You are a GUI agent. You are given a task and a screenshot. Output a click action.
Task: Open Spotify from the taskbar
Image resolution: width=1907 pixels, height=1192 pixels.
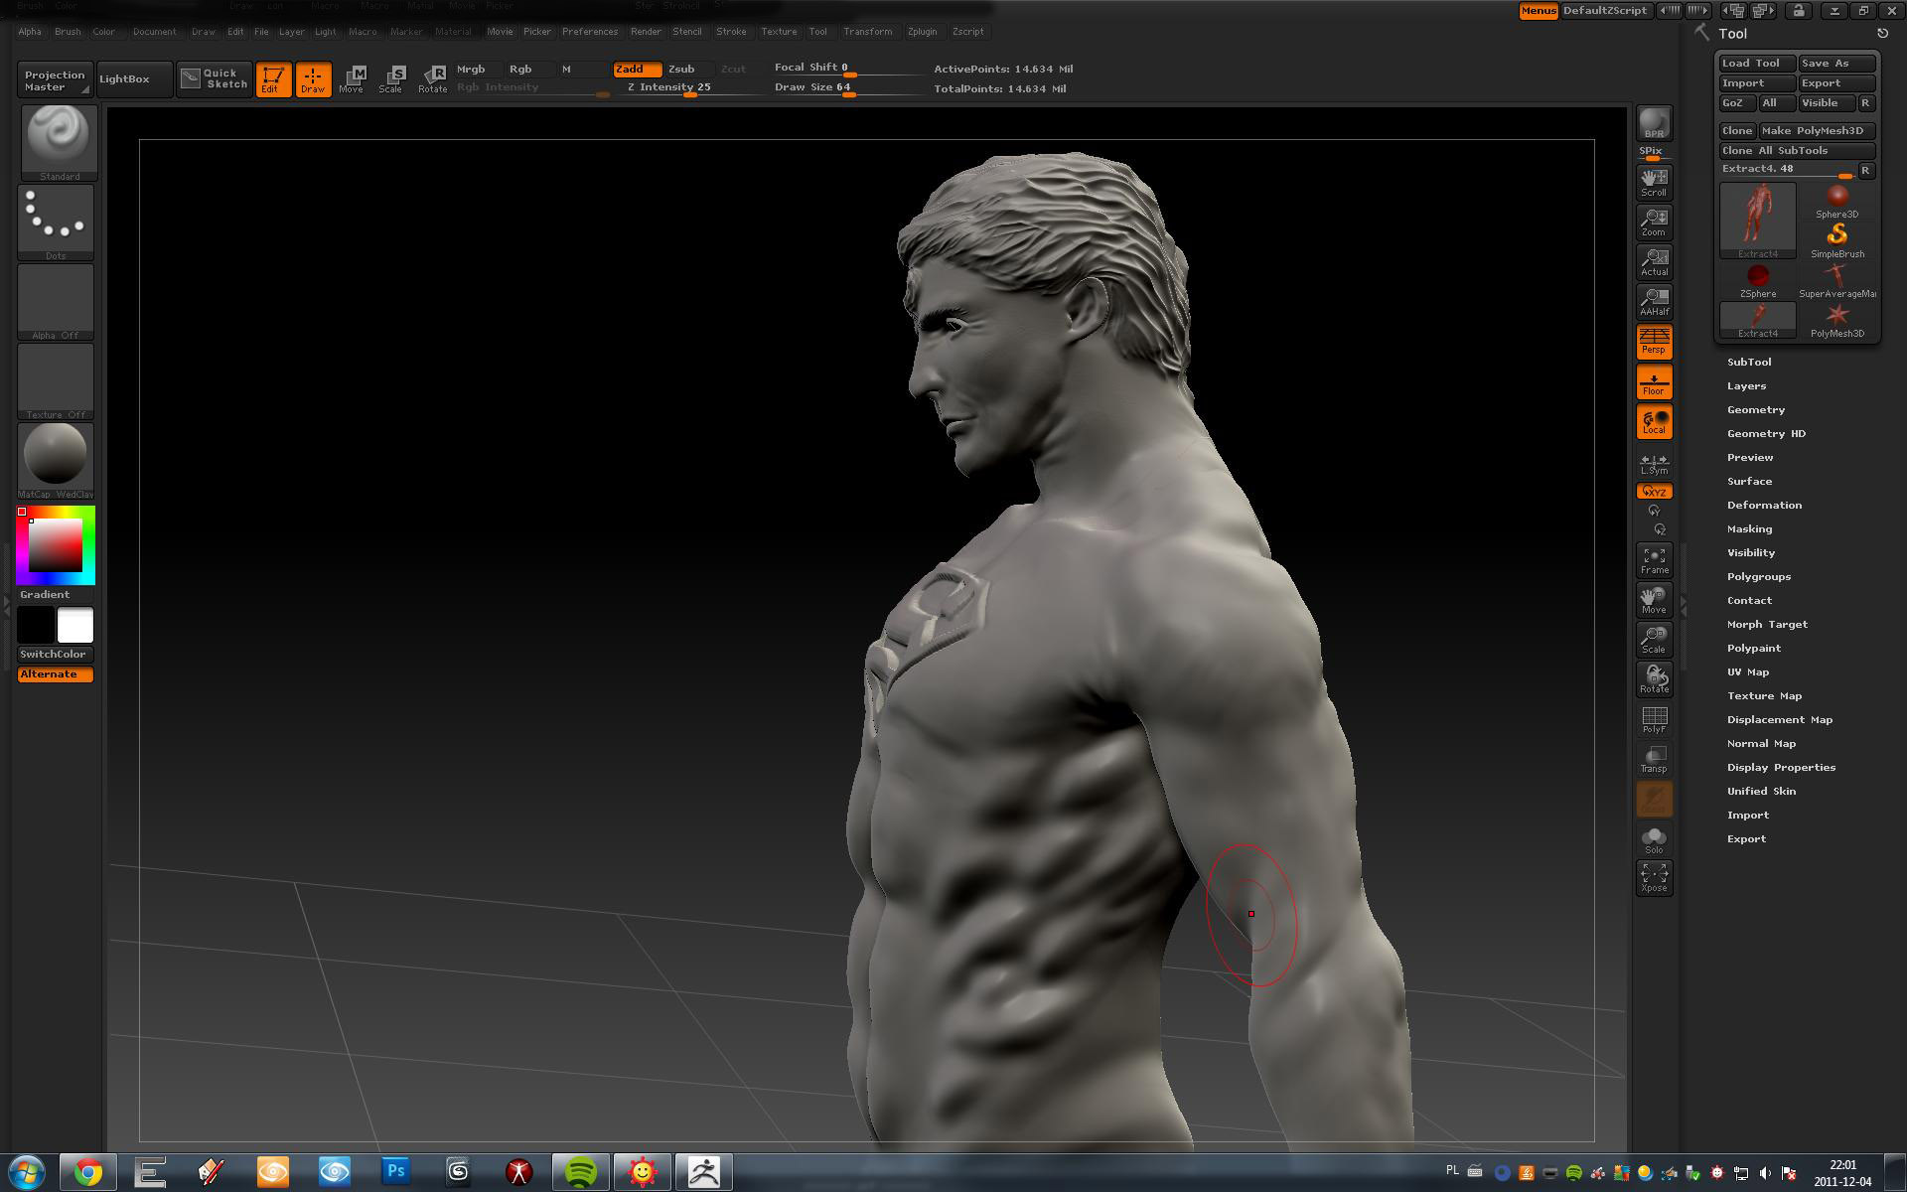coord(580,1172)
